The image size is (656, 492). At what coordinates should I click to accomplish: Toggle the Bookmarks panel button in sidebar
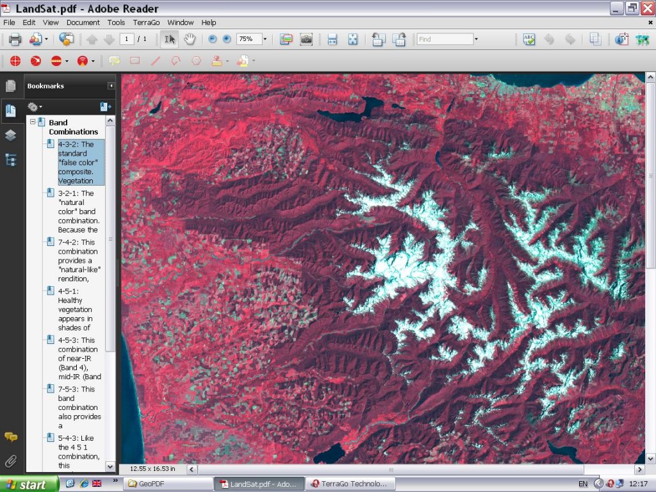(10, 110)
